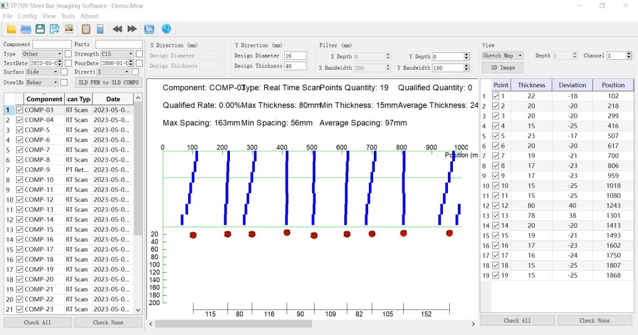The image size is (638, 335).
Task: Toggle the checkbox next to Strength dropdown
Action: (x=139, y=54)
